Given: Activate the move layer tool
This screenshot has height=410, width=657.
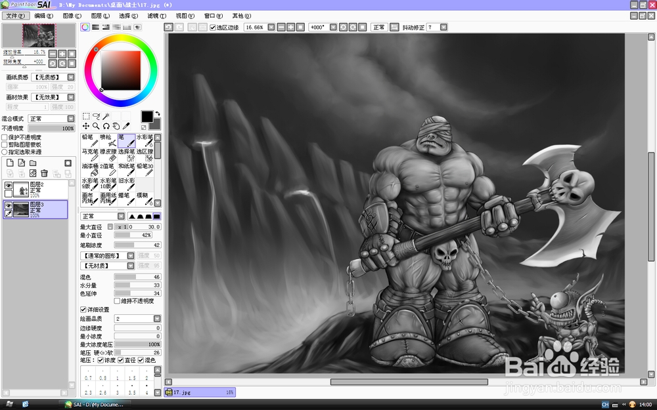Looking at the screenshot, I should [x=86, y=126].
